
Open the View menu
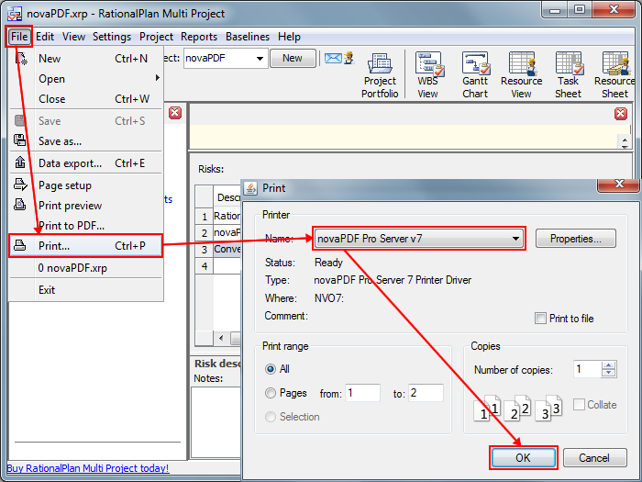(73, 37)
